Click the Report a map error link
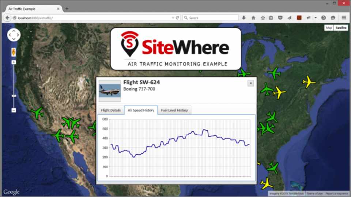Image resolution: width=351 pixels, height=197 pixels. [337, 194]
